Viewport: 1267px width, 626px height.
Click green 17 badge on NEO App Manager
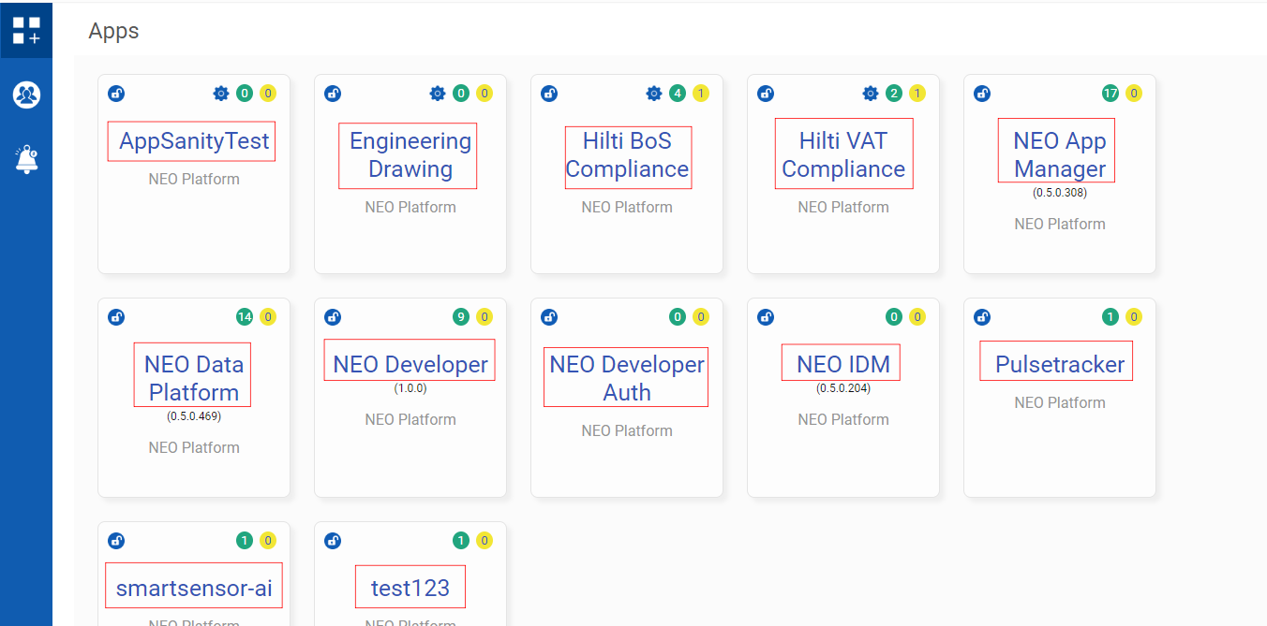click(x=1110, y=94)
